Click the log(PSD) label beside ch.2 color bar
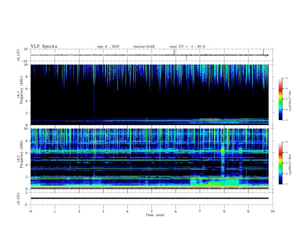 290,165
